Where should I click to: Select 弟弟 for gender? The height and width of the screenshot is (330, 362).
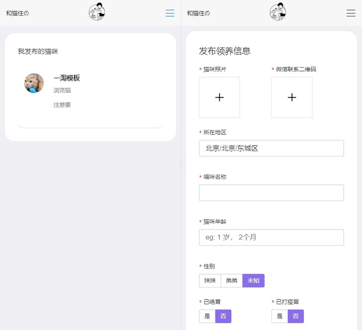pos(232,281)
